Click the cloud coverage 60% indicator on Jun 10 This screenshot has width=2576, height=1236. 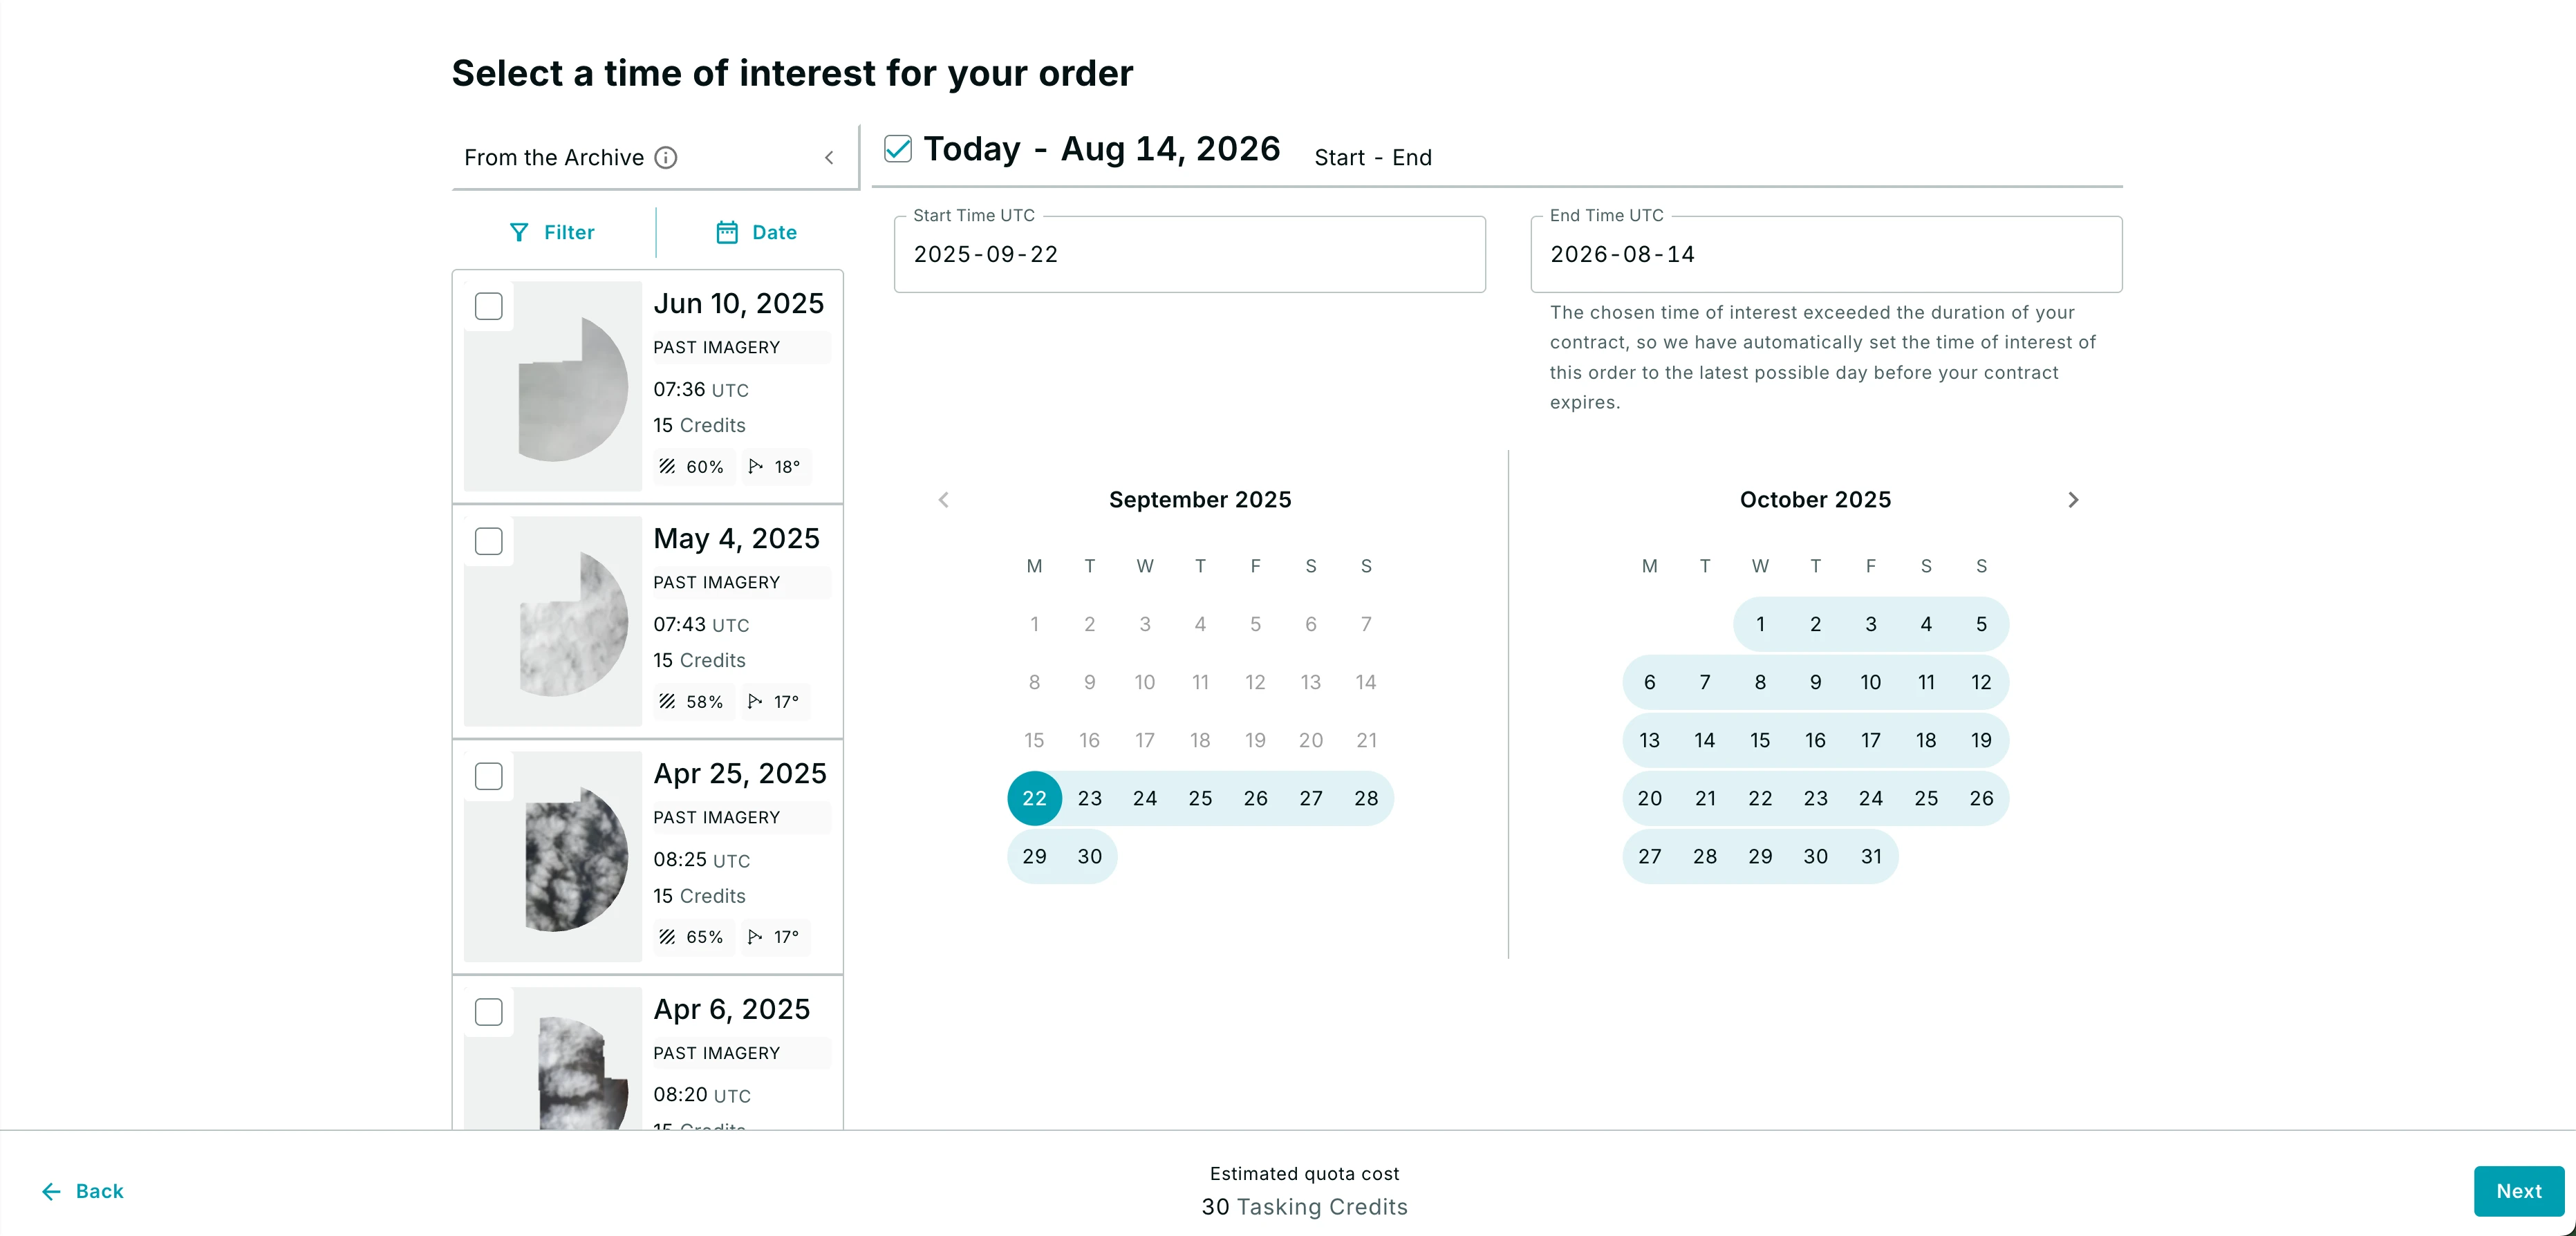pos(692,466)
